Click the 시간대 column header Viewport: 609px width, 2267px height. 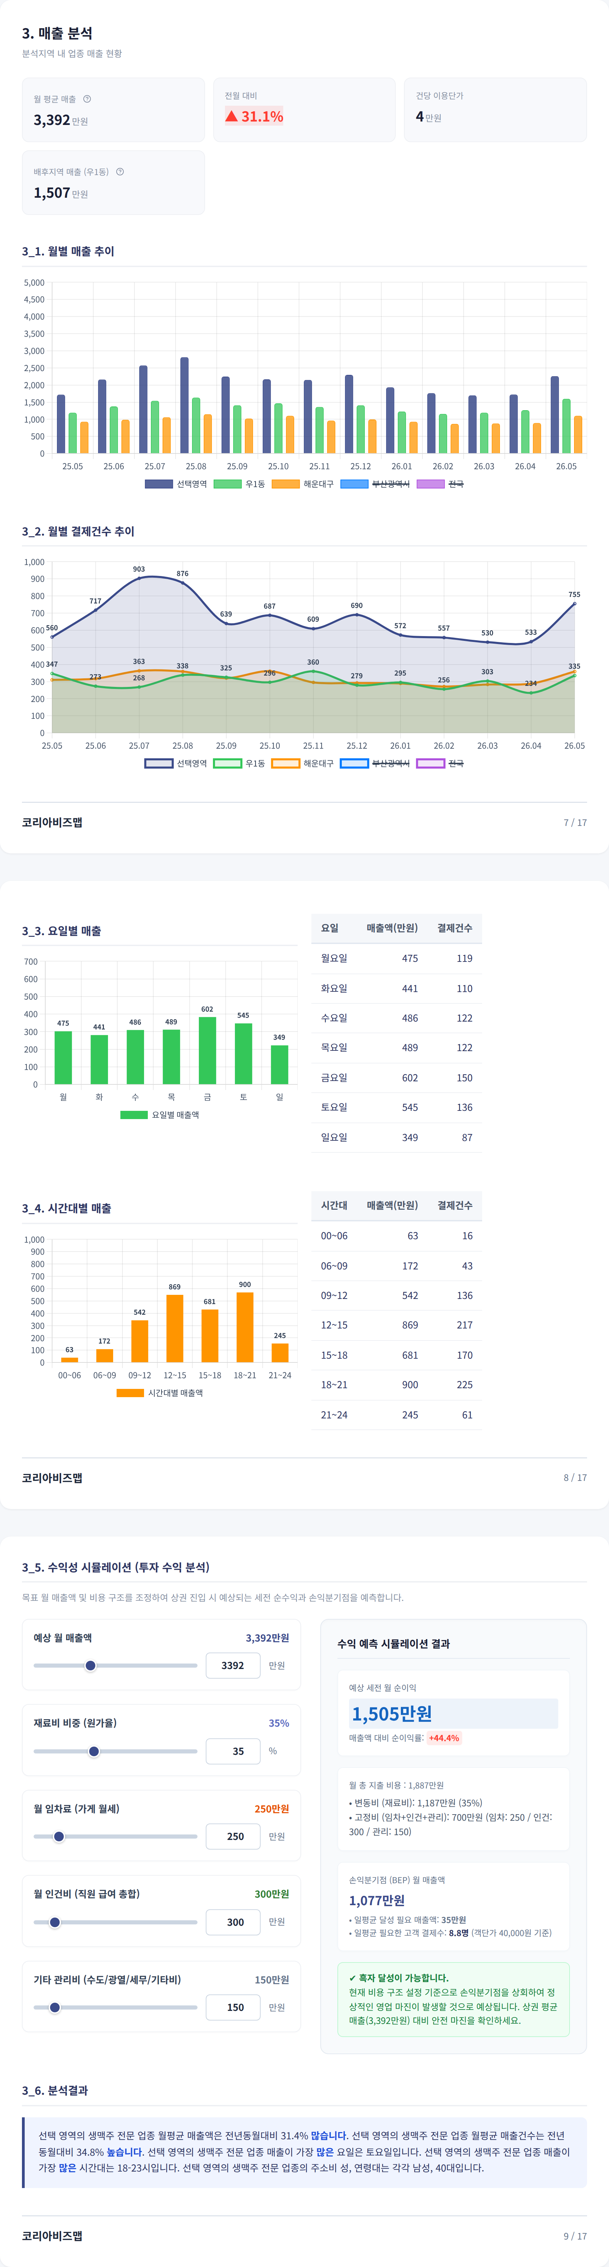[334, 1205]
